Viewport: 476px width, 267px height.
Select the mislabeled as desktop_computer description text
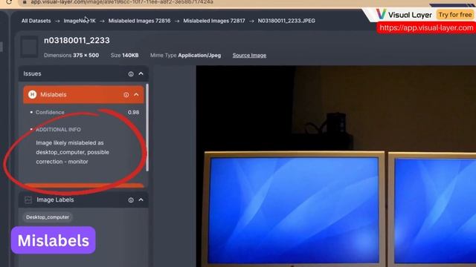[x=73, y=152]
